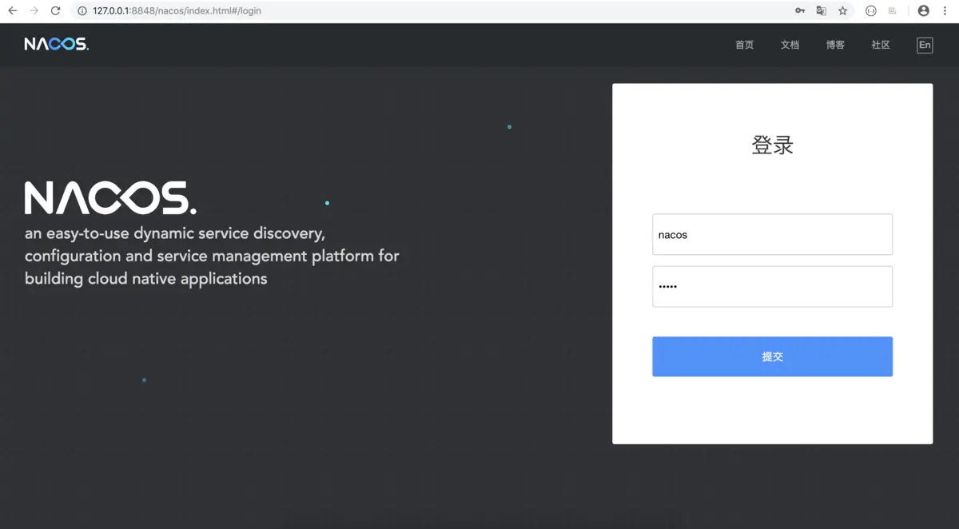The height and width of the screenshot is (529, 959).
Task: Reload the page with refresh icon
Action: pos(55,11)
